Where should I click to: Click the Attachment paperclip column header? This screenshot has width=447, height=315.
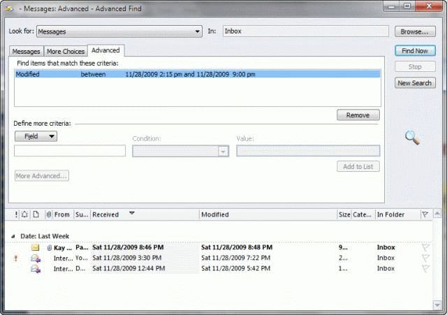pyautogui.click(x=48, y=215)
